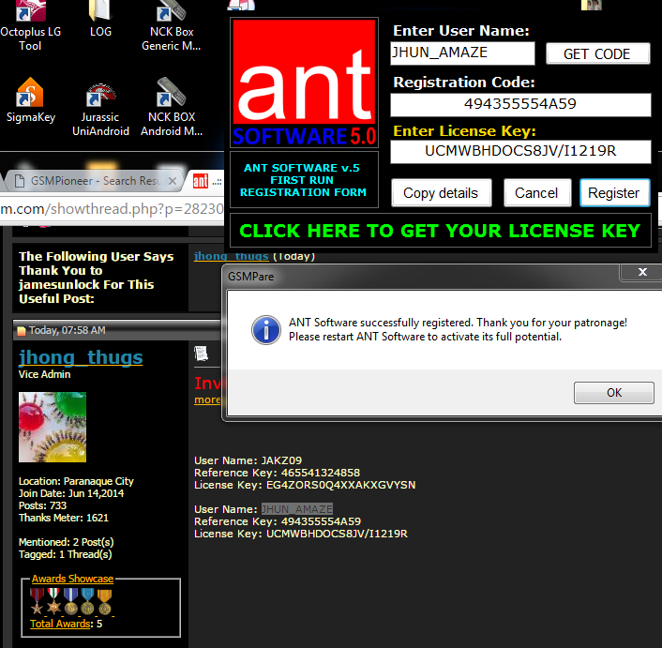Click 'Tagged: 1 Thread(s)' text
The image size is (662, 648).
(x=65, y=554)
